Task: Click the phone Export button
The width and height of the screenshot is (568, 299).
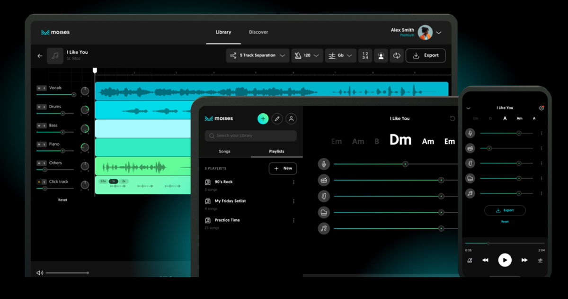Action: [505, 210]
